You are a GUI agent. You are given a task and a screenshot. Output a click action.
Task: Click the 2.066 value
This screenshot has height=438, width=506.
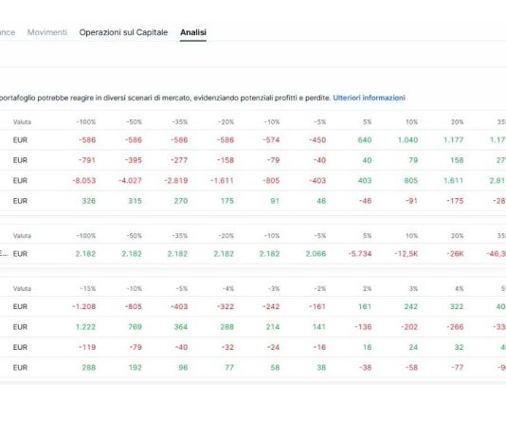(x=316, y=254)
